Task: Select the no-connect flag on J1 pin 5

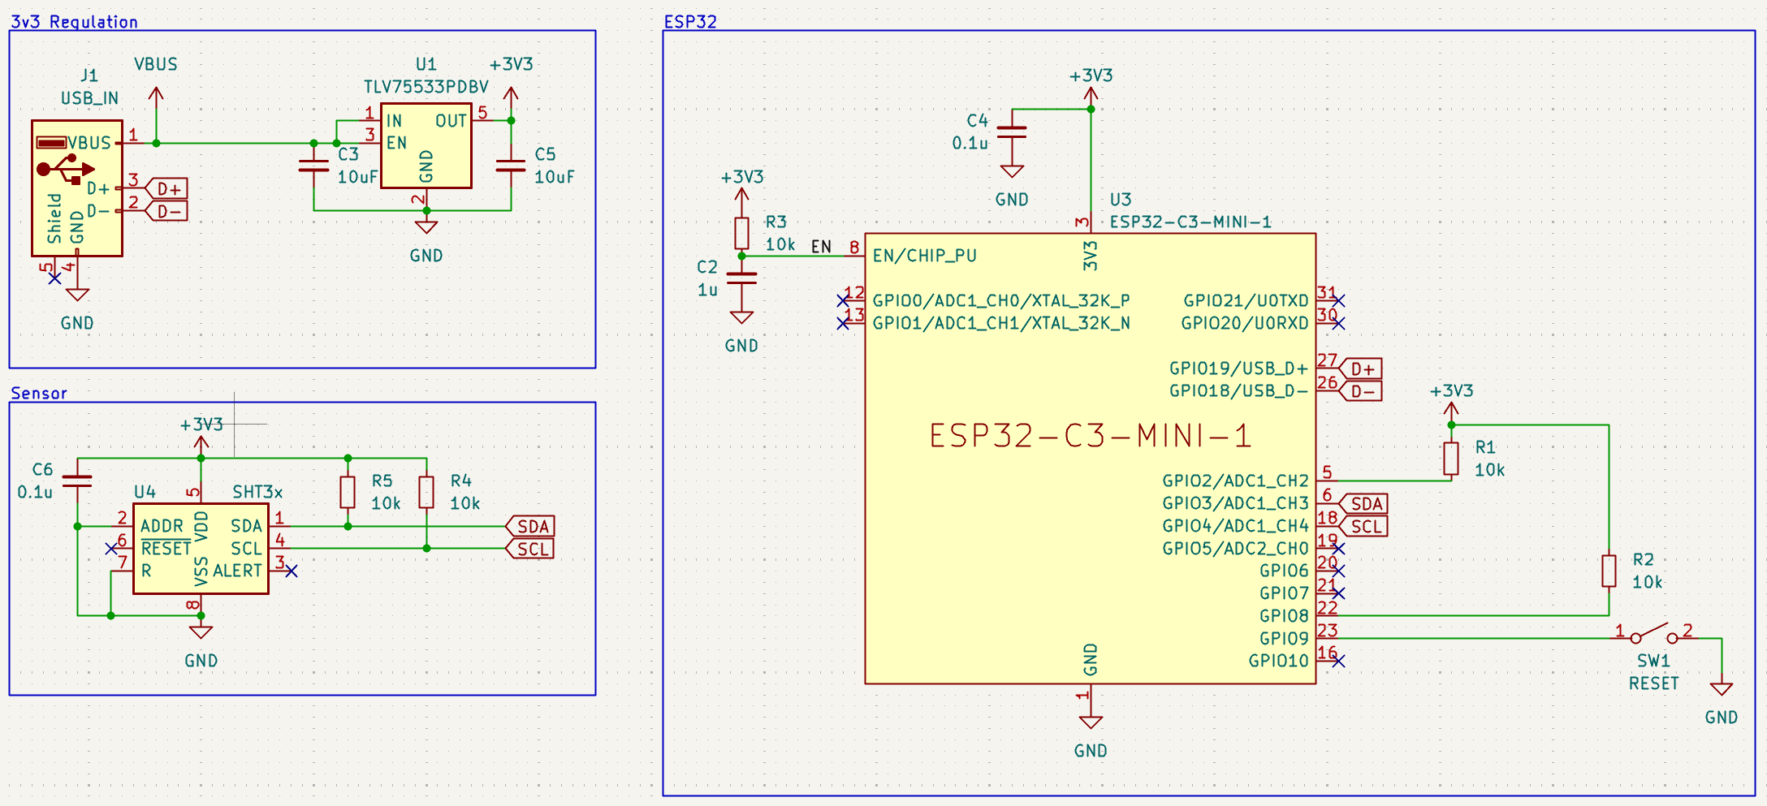Action: [x=54, y=278]
